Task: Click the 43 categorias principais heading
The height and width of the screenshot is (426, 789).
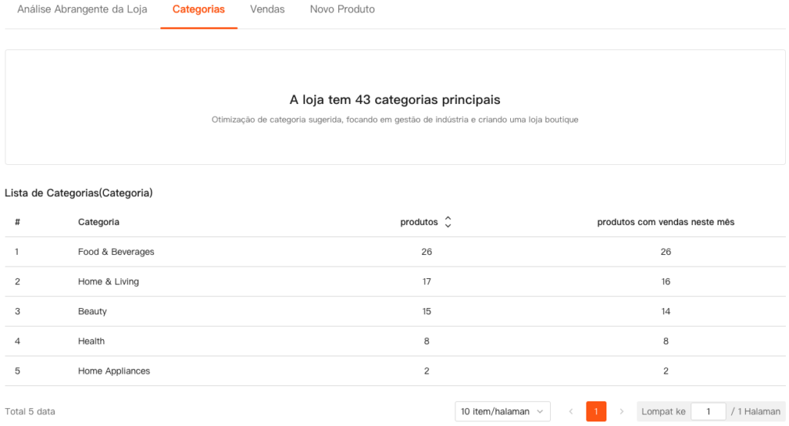Action: point(394,100)
